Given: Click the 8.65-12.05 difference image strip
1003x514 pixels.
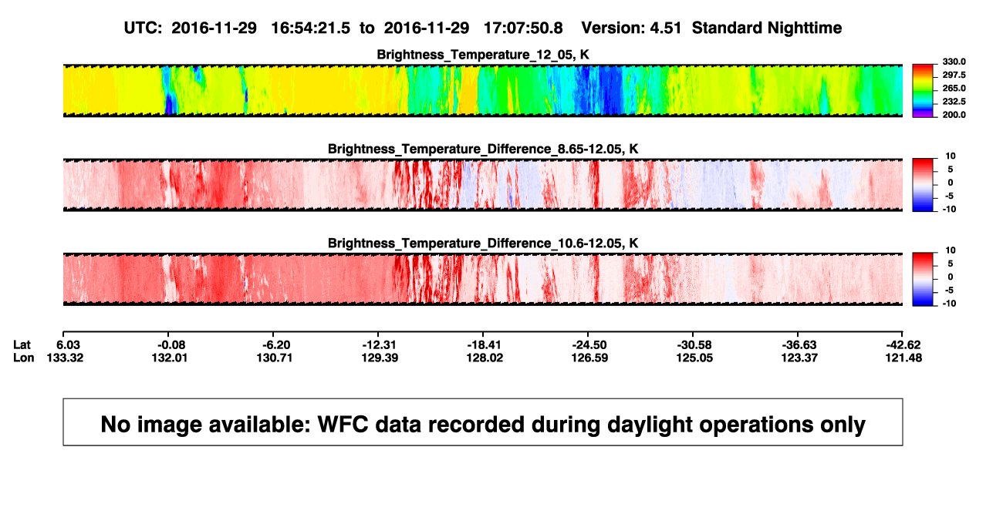Looking at the screenshot, I should (x=482, y=185).
